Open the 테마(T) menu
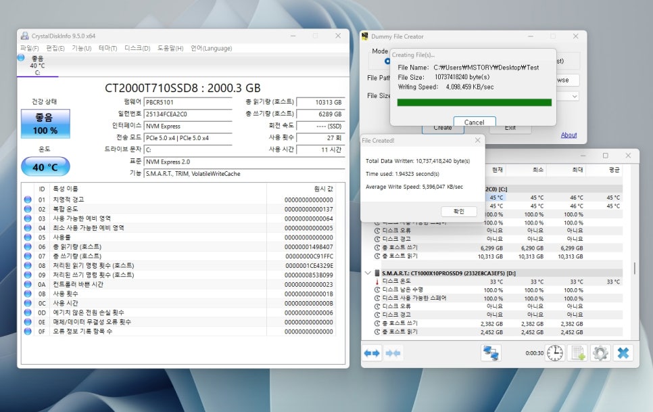 tap(108, 48)
